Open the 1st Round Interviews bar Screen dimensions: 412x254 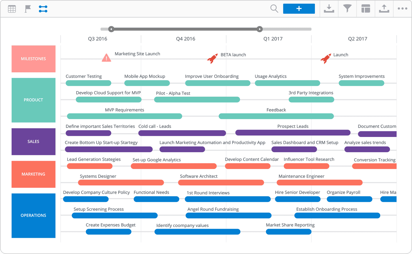pos(228,199)
